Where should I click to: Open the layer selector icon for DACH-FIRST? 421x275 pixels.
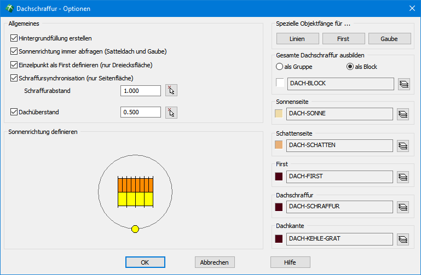pos(404,177)
